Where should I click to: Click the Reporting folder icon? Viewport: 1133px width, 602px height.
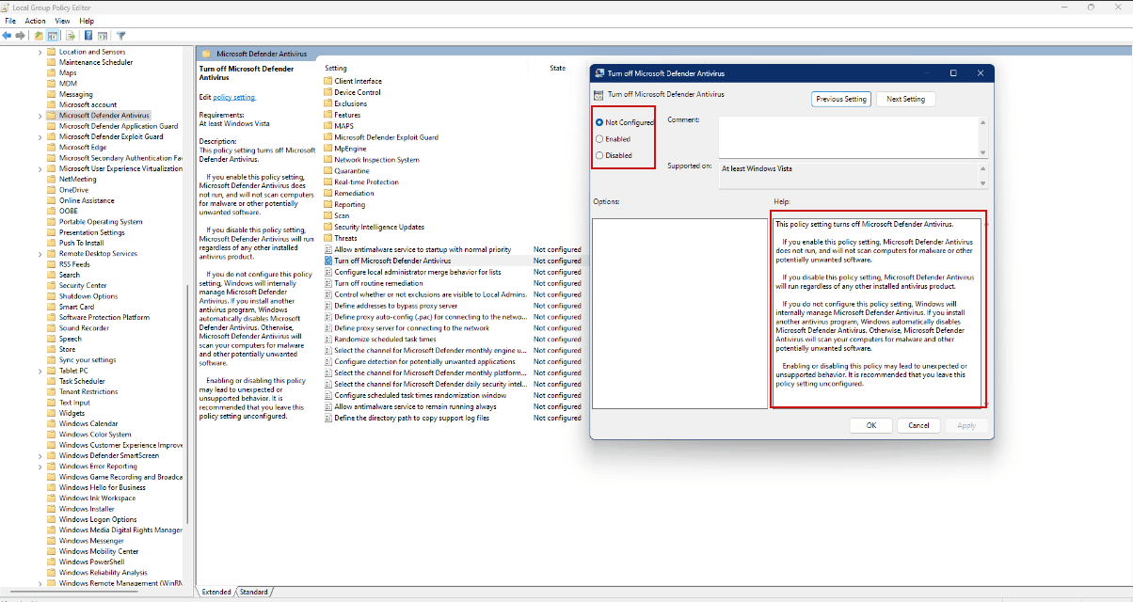(328, 204)
